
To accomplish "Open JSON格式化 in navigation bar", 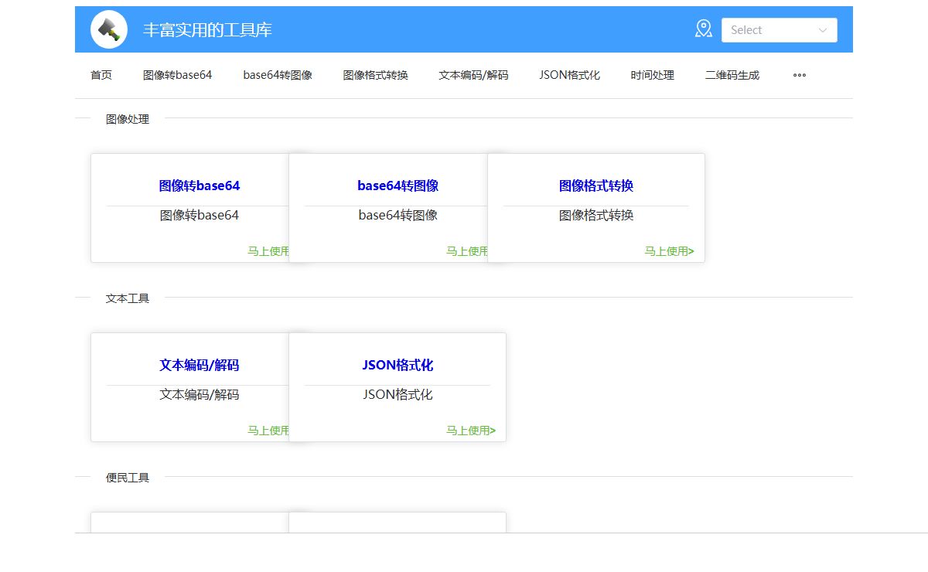I will (569, 75).
